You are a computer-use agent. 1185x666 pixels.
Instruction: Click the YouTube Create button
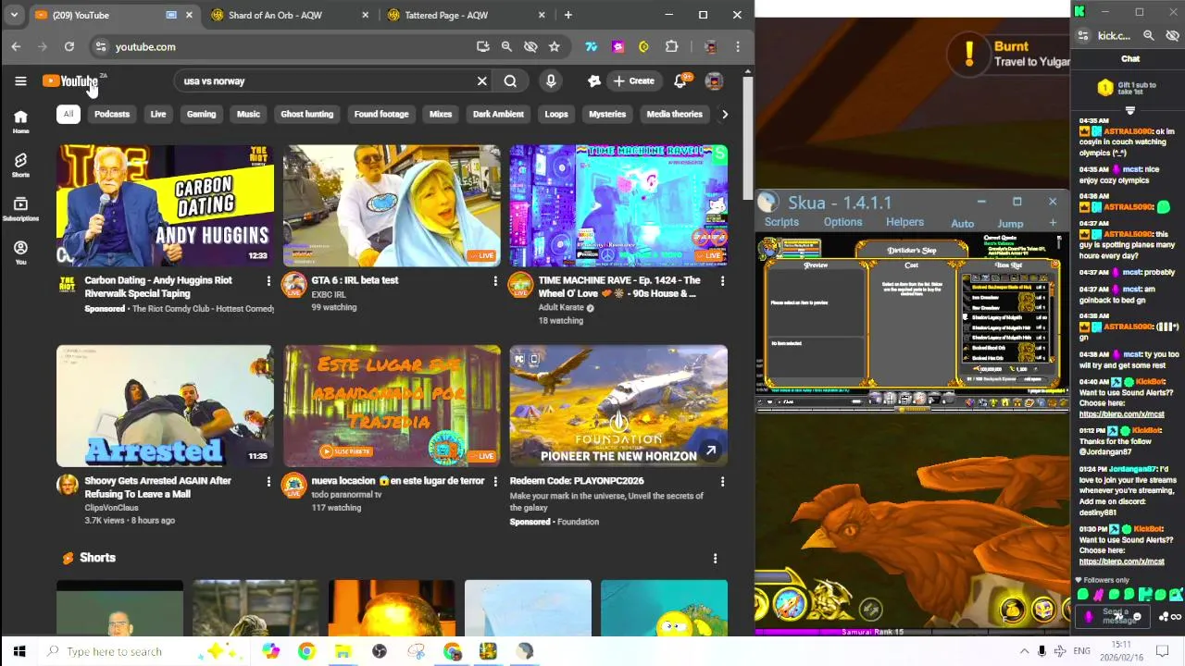click(634, 80)
